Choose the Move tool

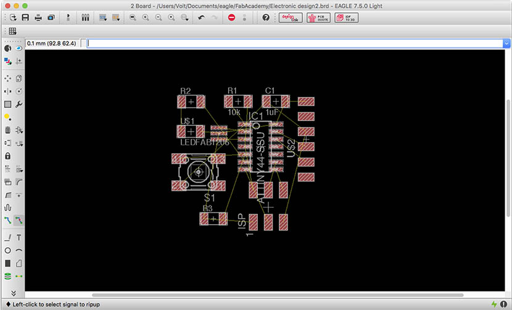click(x=7, y=78)
